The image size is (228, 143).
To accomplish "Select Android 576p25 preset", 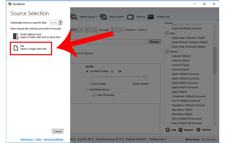I will coord(180,65).
